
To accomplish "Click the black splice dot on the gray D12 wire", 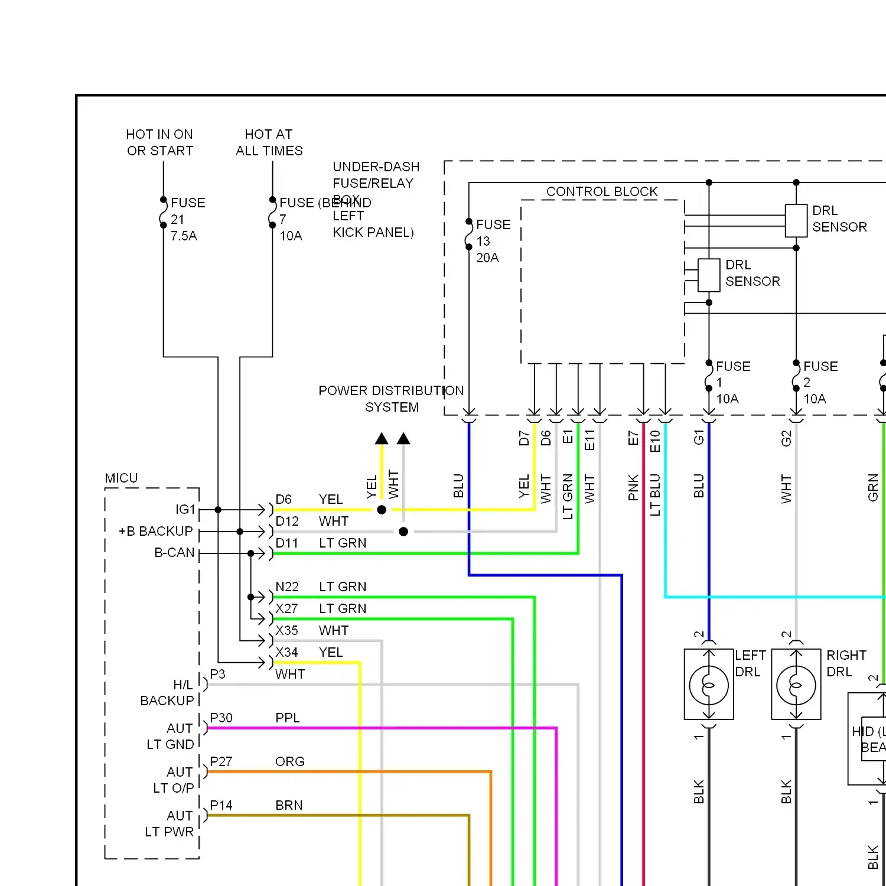I will [x=403, y=532].
